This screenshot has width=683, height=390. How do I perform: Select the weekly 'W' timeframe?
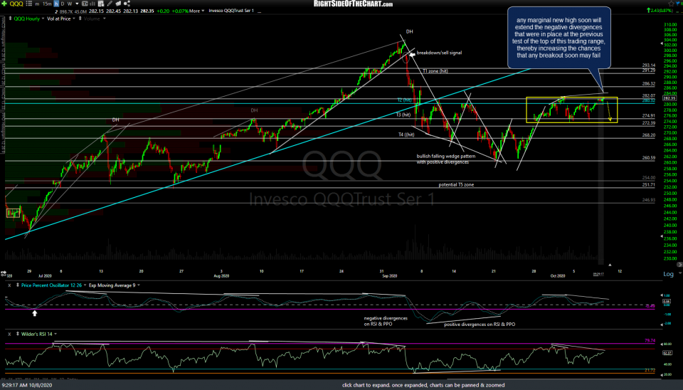point(70,4)
